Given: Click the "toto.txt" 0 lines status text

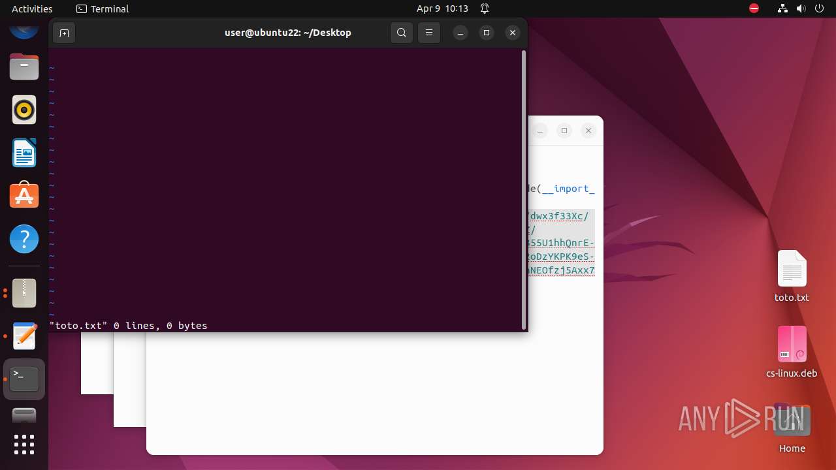Looking at the screenshot, I should point(128,325).
